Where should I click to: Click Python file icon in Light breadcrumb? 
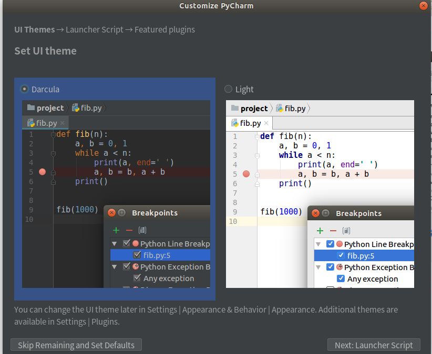[x=280, y=108]
